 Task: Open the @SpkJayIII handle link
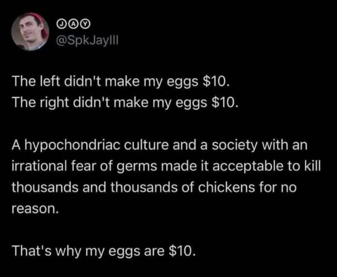point(87,40)
